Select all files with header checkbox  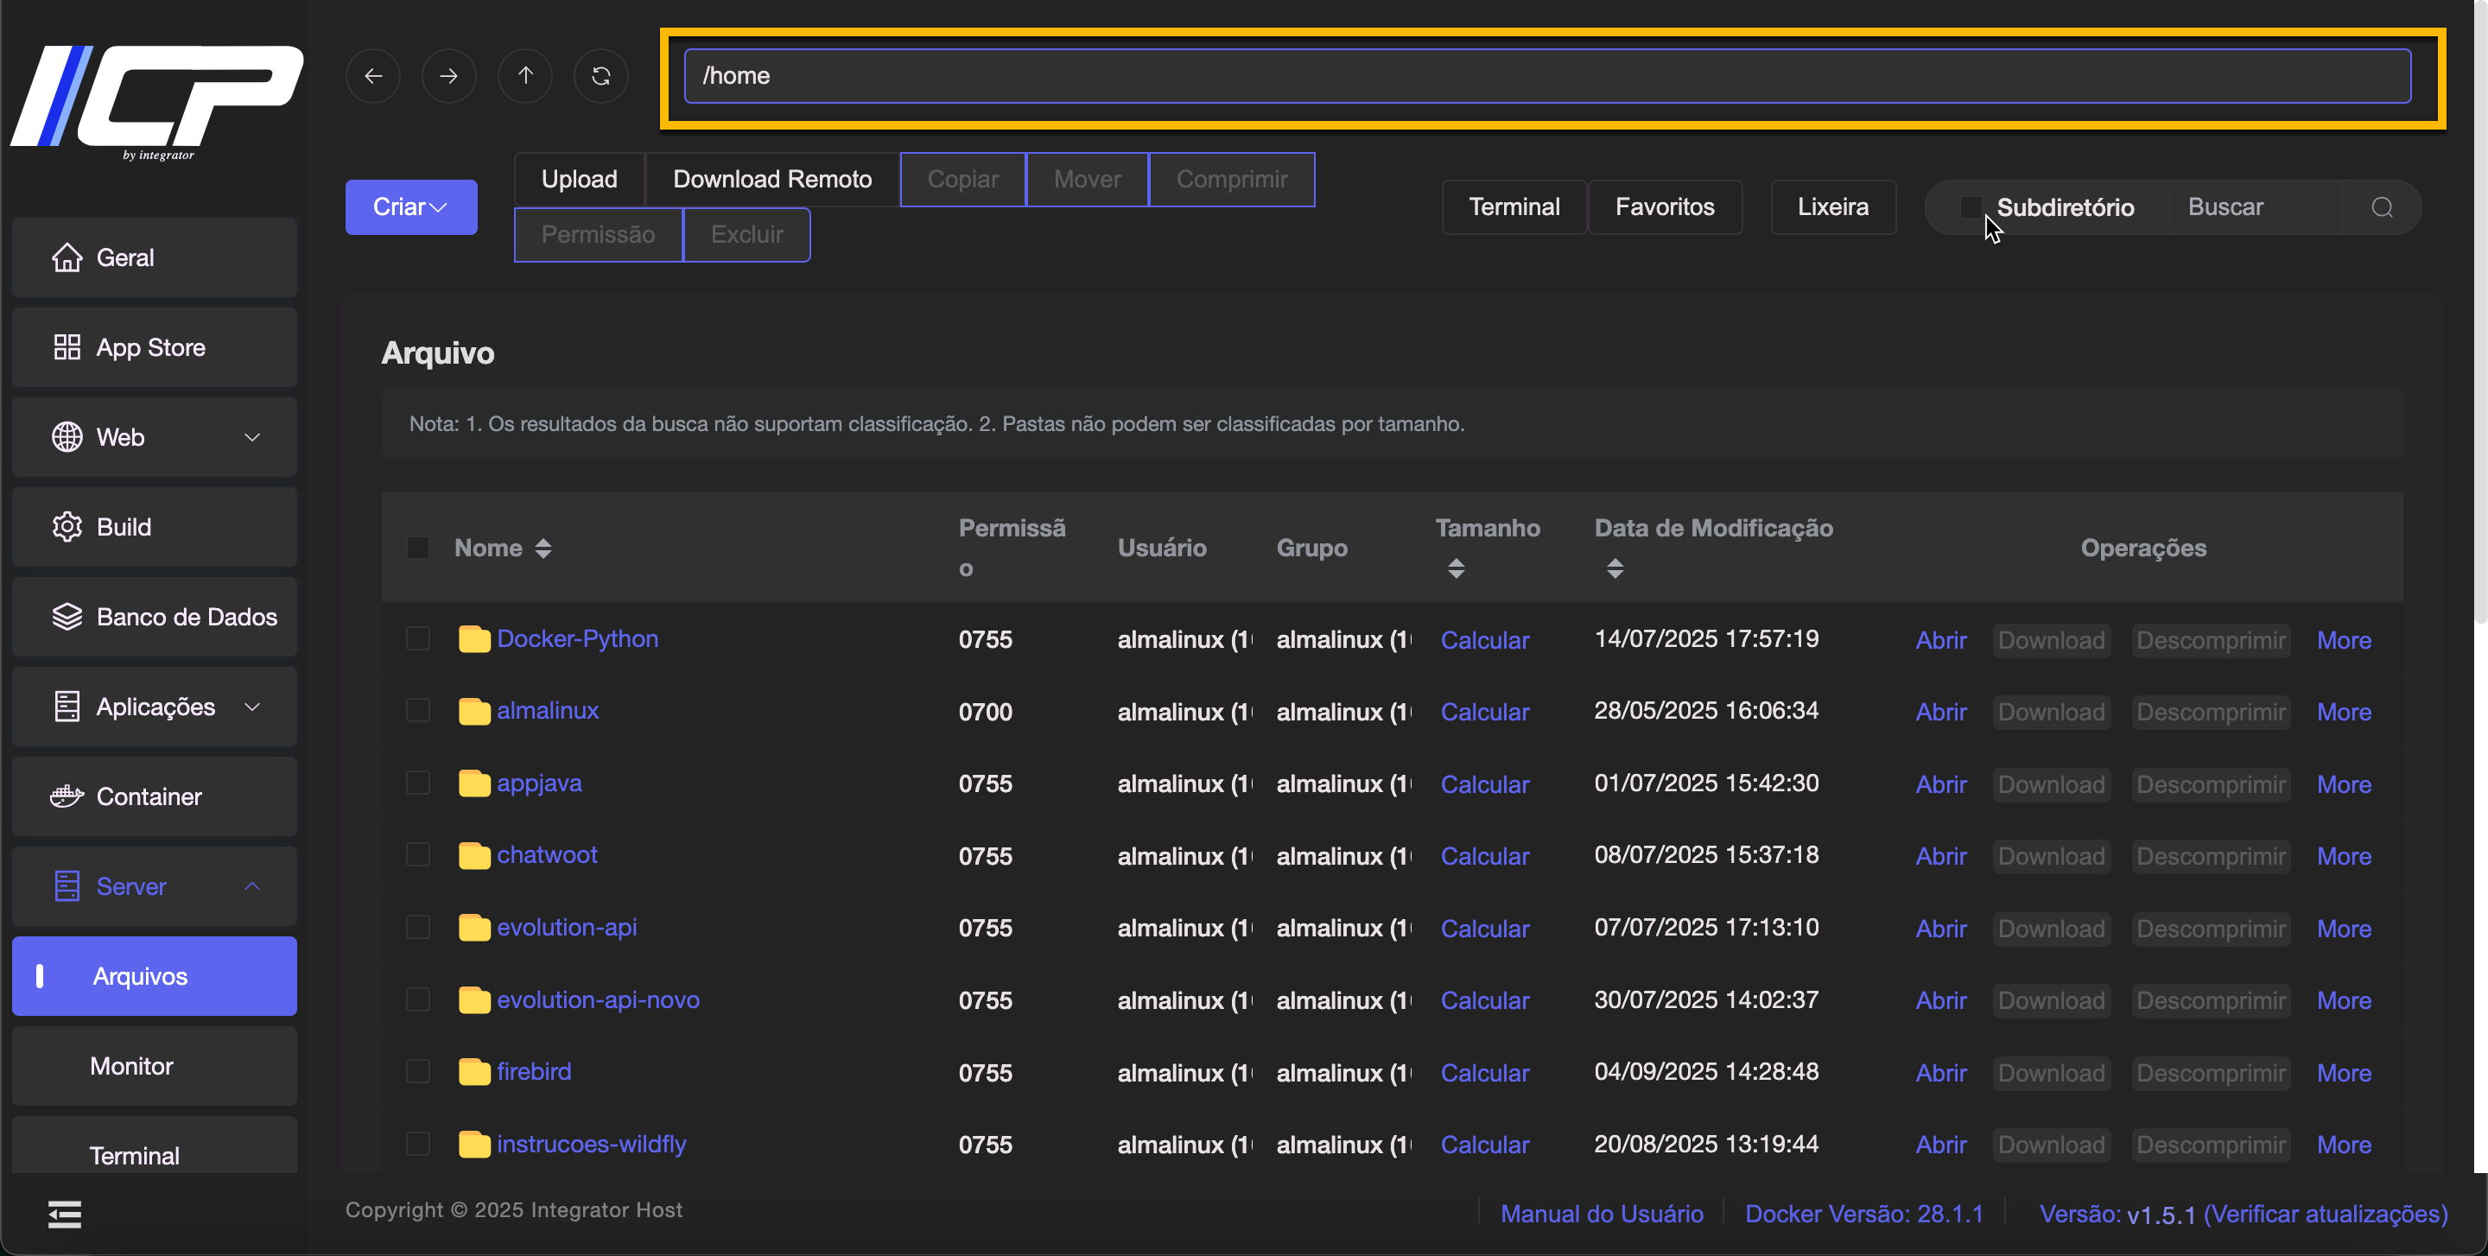pos(417,549)
